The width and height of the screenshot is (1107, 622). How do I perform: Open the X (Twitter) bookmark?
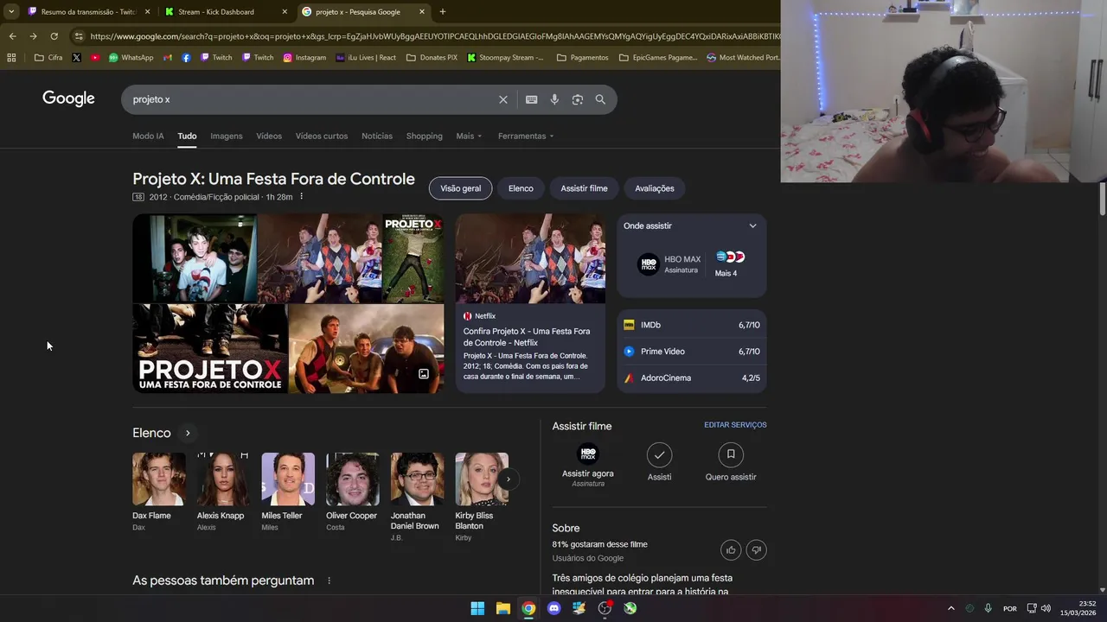76,58
